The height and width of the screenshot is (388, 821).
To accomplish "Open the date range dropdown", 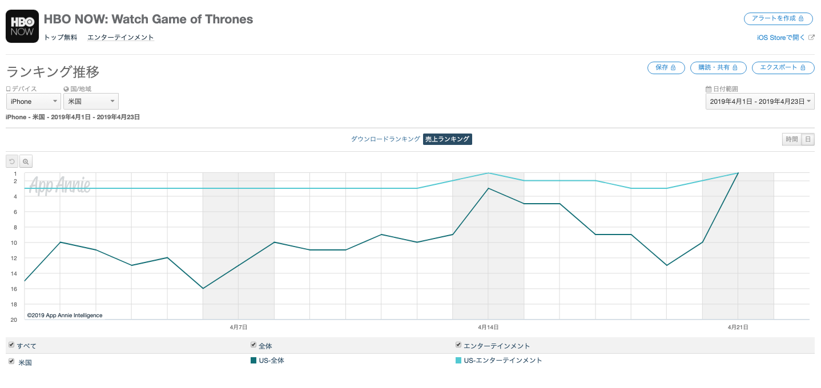I will coord(760,101).
